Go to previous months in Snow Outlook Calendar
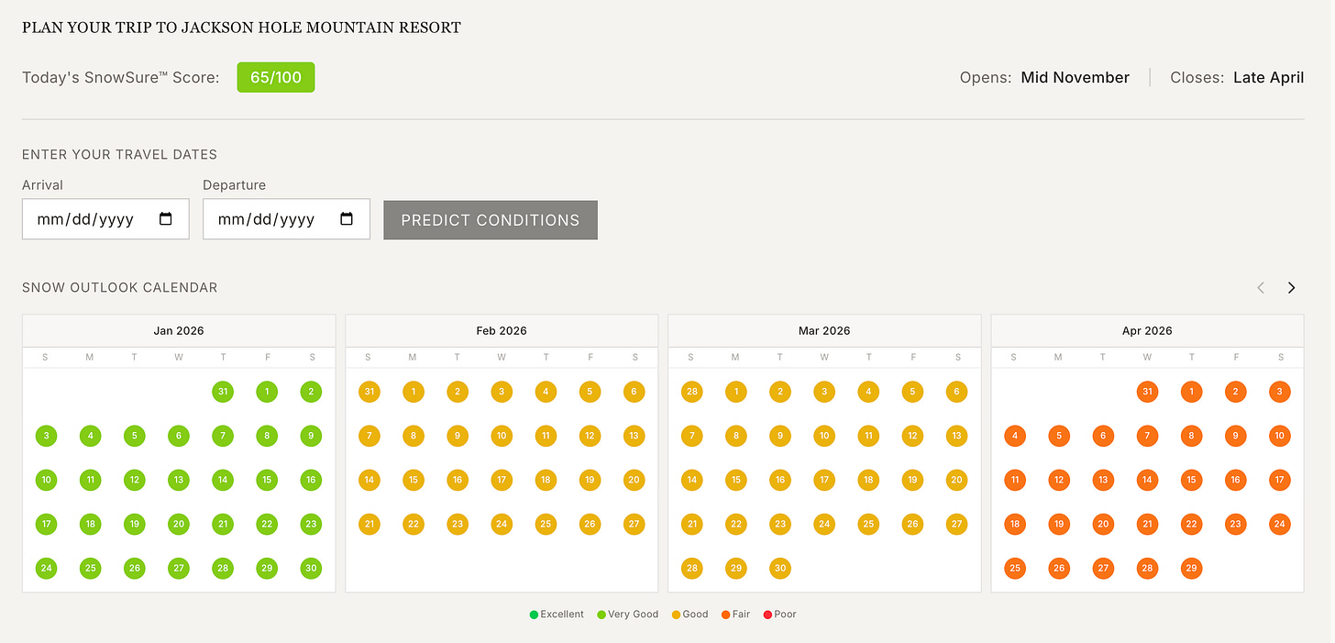Screen dimensions: 1335x643 [x=1261, y=288]
